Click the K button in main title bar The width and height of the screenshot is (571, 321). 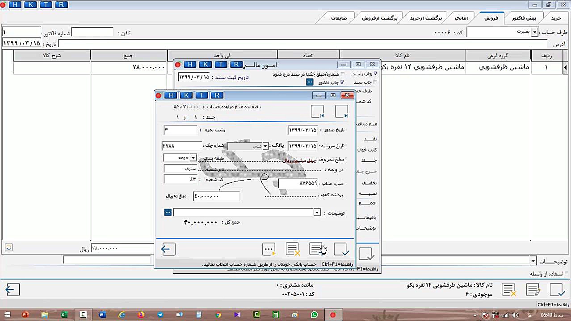coord(30,4)
